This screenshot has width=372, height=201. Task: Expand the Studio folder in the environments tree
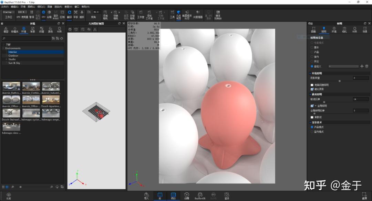pos(6,59)
